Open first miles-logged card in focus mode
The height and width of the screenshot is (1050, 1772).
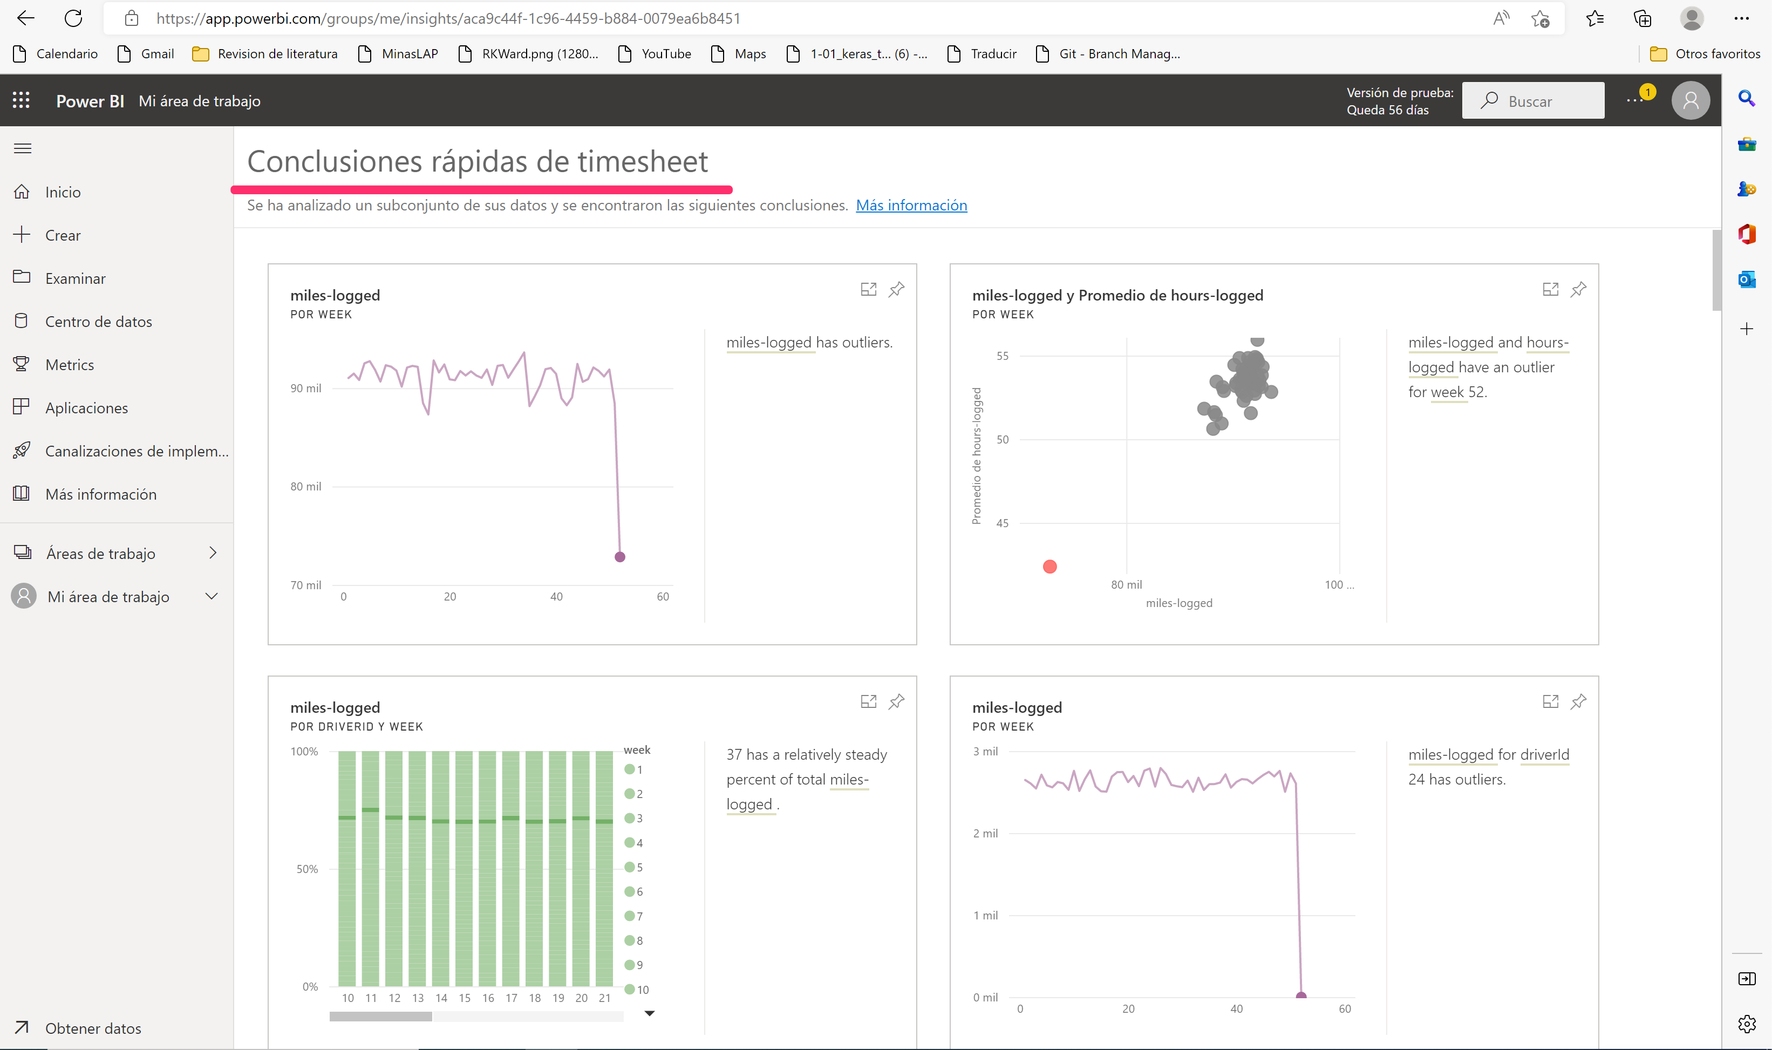(868, 289)
